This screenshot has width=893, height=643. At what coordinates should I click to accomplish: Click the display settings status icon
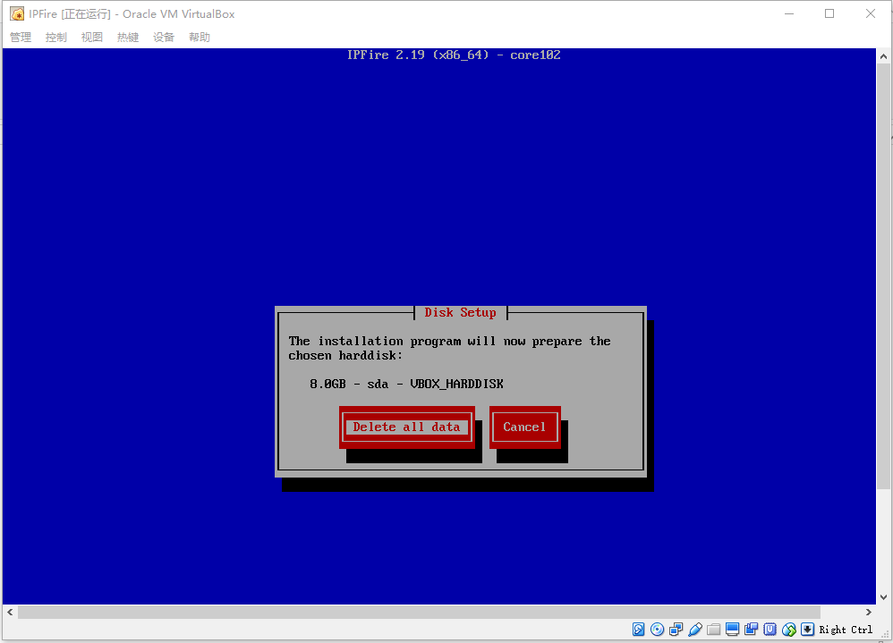(733, 630)
